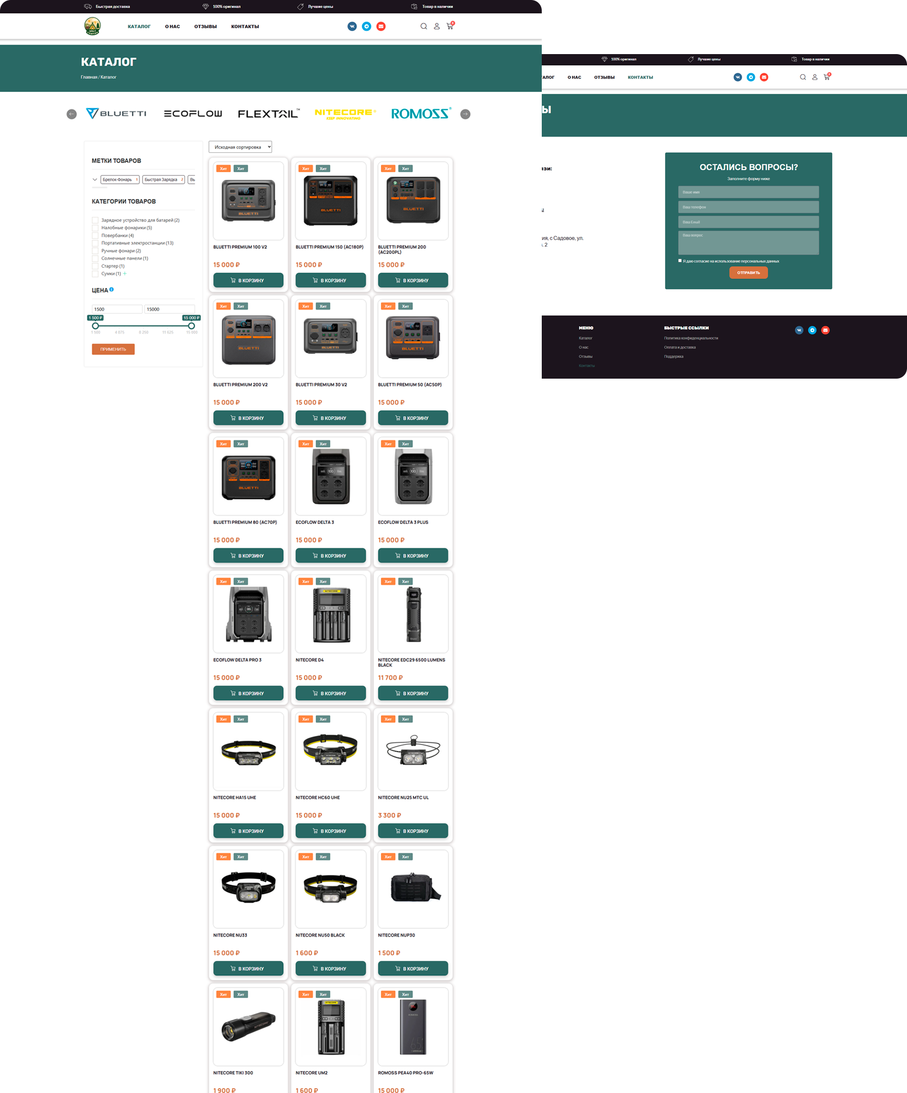Click the left handle of the price slider

[x=95, y=326]
